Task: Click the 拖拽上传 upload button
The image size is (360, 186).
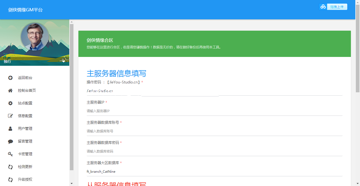Action: (x=337, y=7)
